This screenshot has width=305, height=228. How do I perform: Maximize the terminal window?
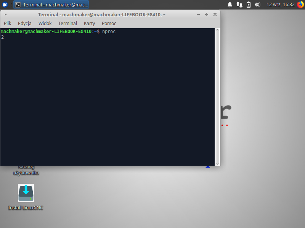pos(207,14)
